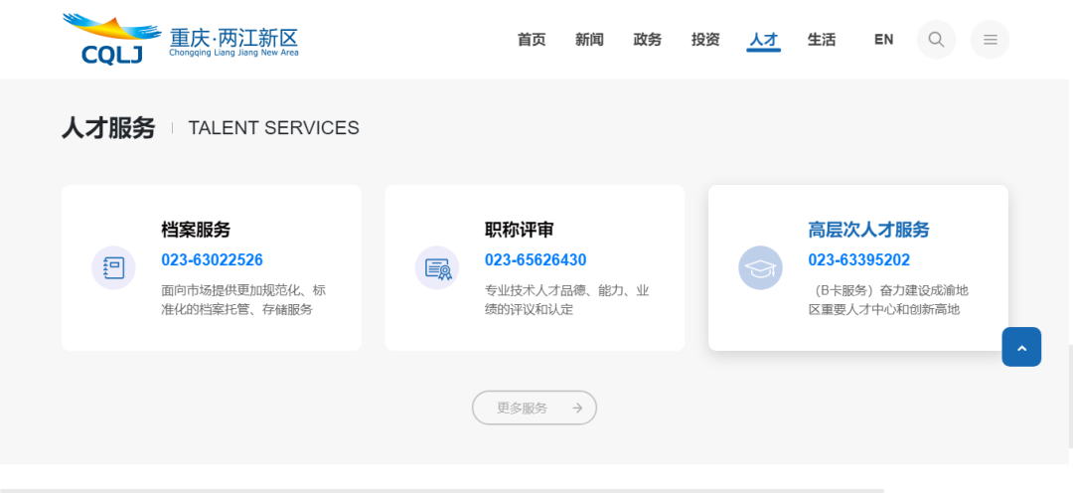Switch language to EN

pyautogui.click(x=883, y=40)
